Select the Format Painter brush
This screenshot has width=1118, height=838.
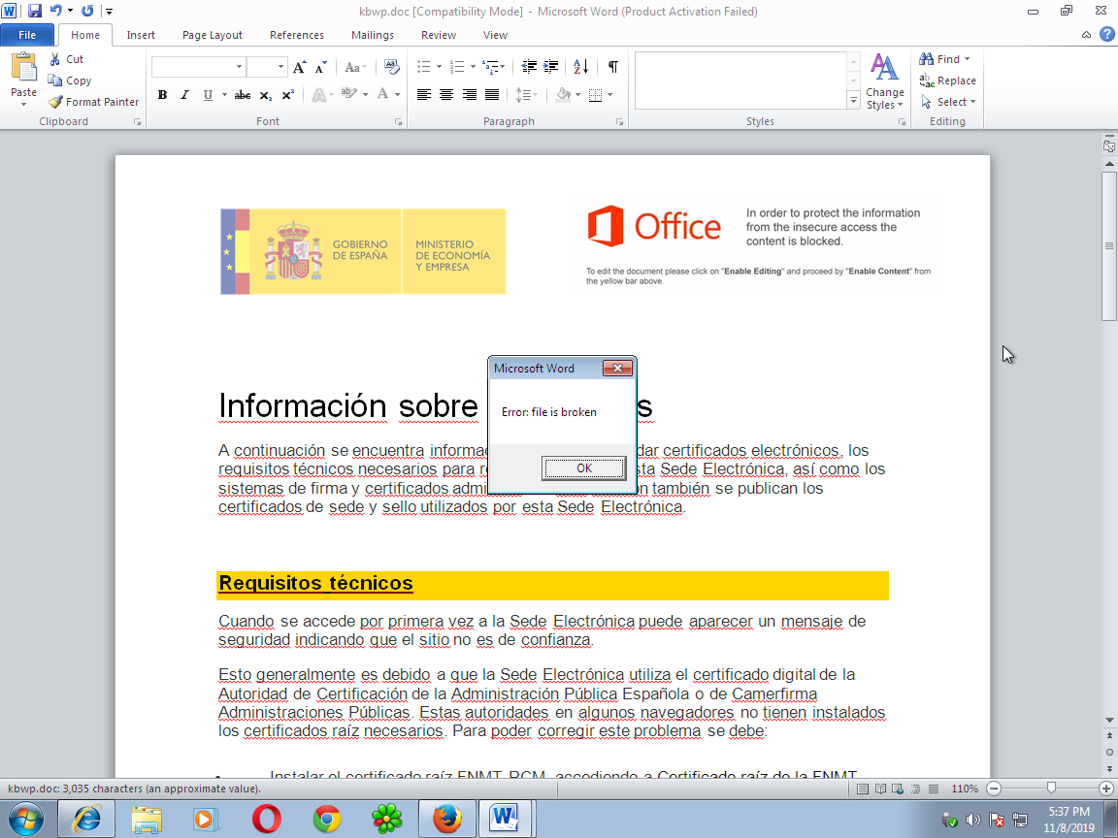pyautogui.click(x=55, y=102)
